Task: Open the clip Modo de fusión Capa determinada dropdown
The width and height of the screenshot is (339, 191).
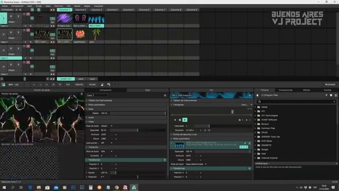Action: coord(196,164)
